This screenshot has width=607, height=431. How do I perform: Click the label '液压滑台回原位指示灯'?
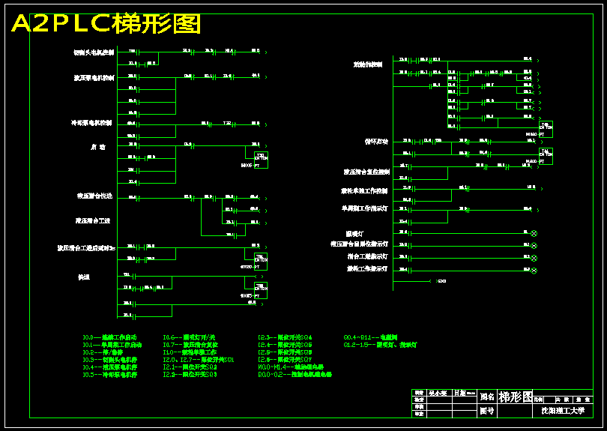[359, 244]
